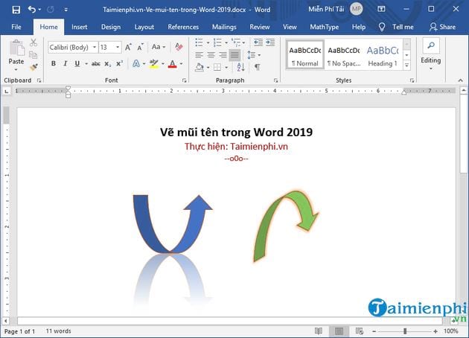Align text right
Viewport: 469px width, 338px height.
[223, 55]
